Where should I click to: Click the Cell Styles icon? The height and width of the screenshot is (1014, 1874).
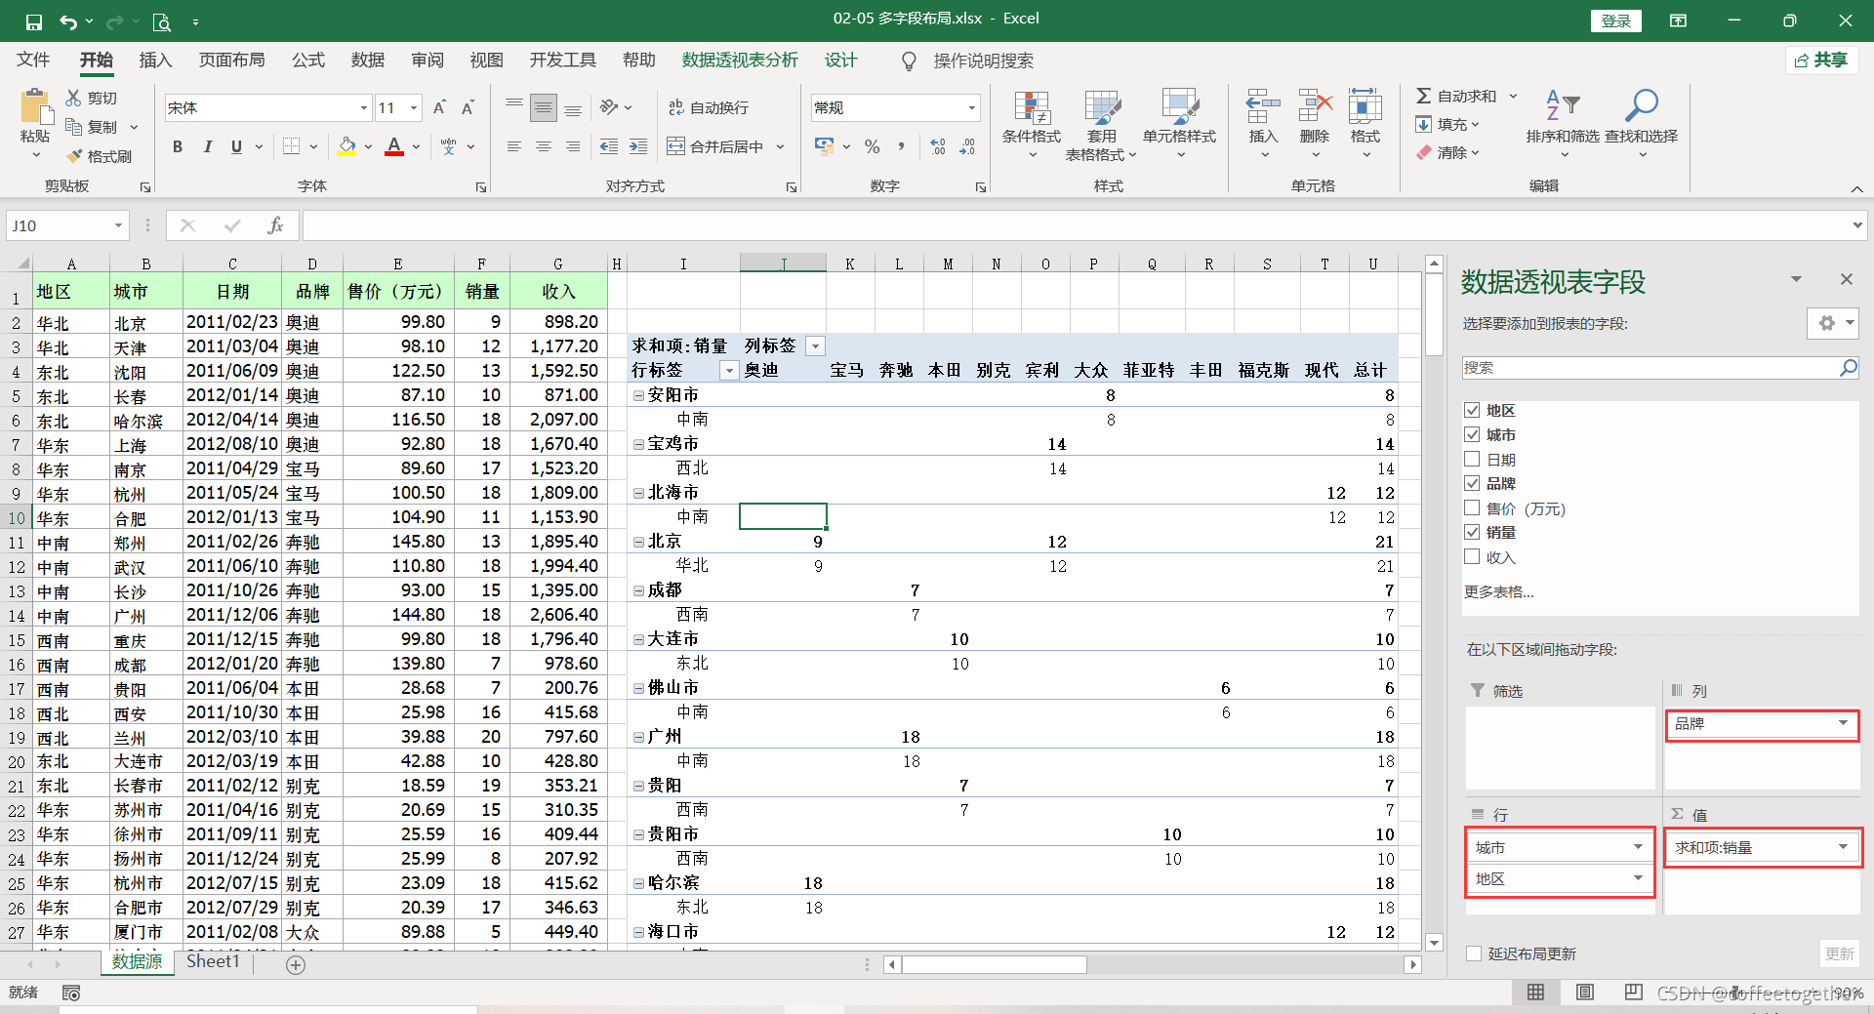[1179, 107]
